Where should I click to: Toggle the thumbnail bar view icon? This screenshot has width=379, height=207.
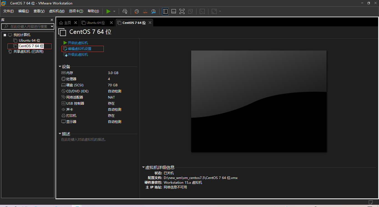[174, 11]
